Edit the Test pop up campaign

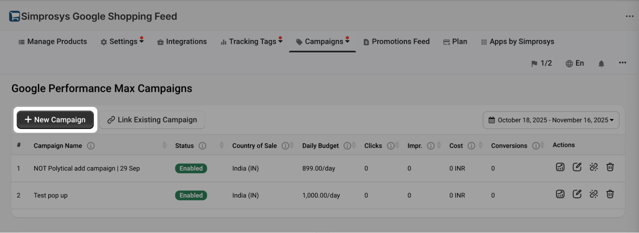pyautogui.click(x=577, y=194)
